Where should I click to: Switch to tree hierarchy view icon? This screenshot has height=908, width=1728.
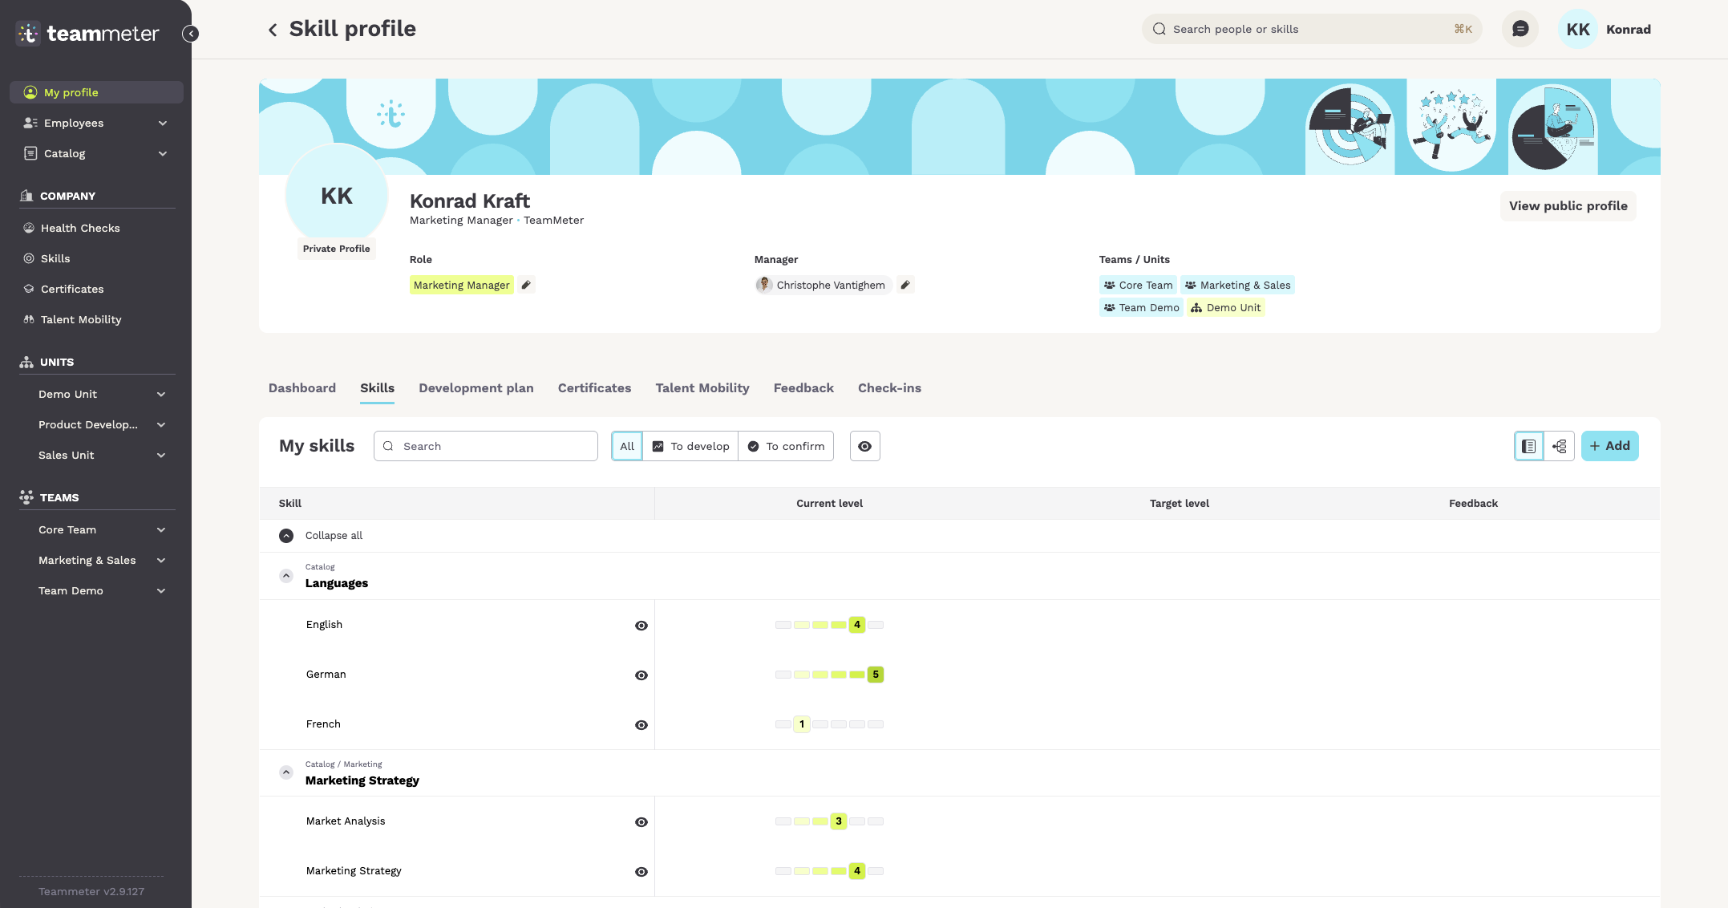pos(1560,446)
